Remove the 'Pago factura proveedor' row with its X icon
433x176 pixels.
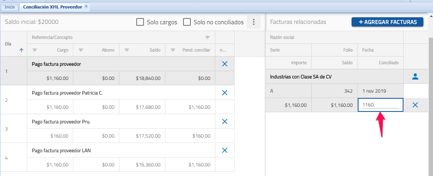click(225, 64)
